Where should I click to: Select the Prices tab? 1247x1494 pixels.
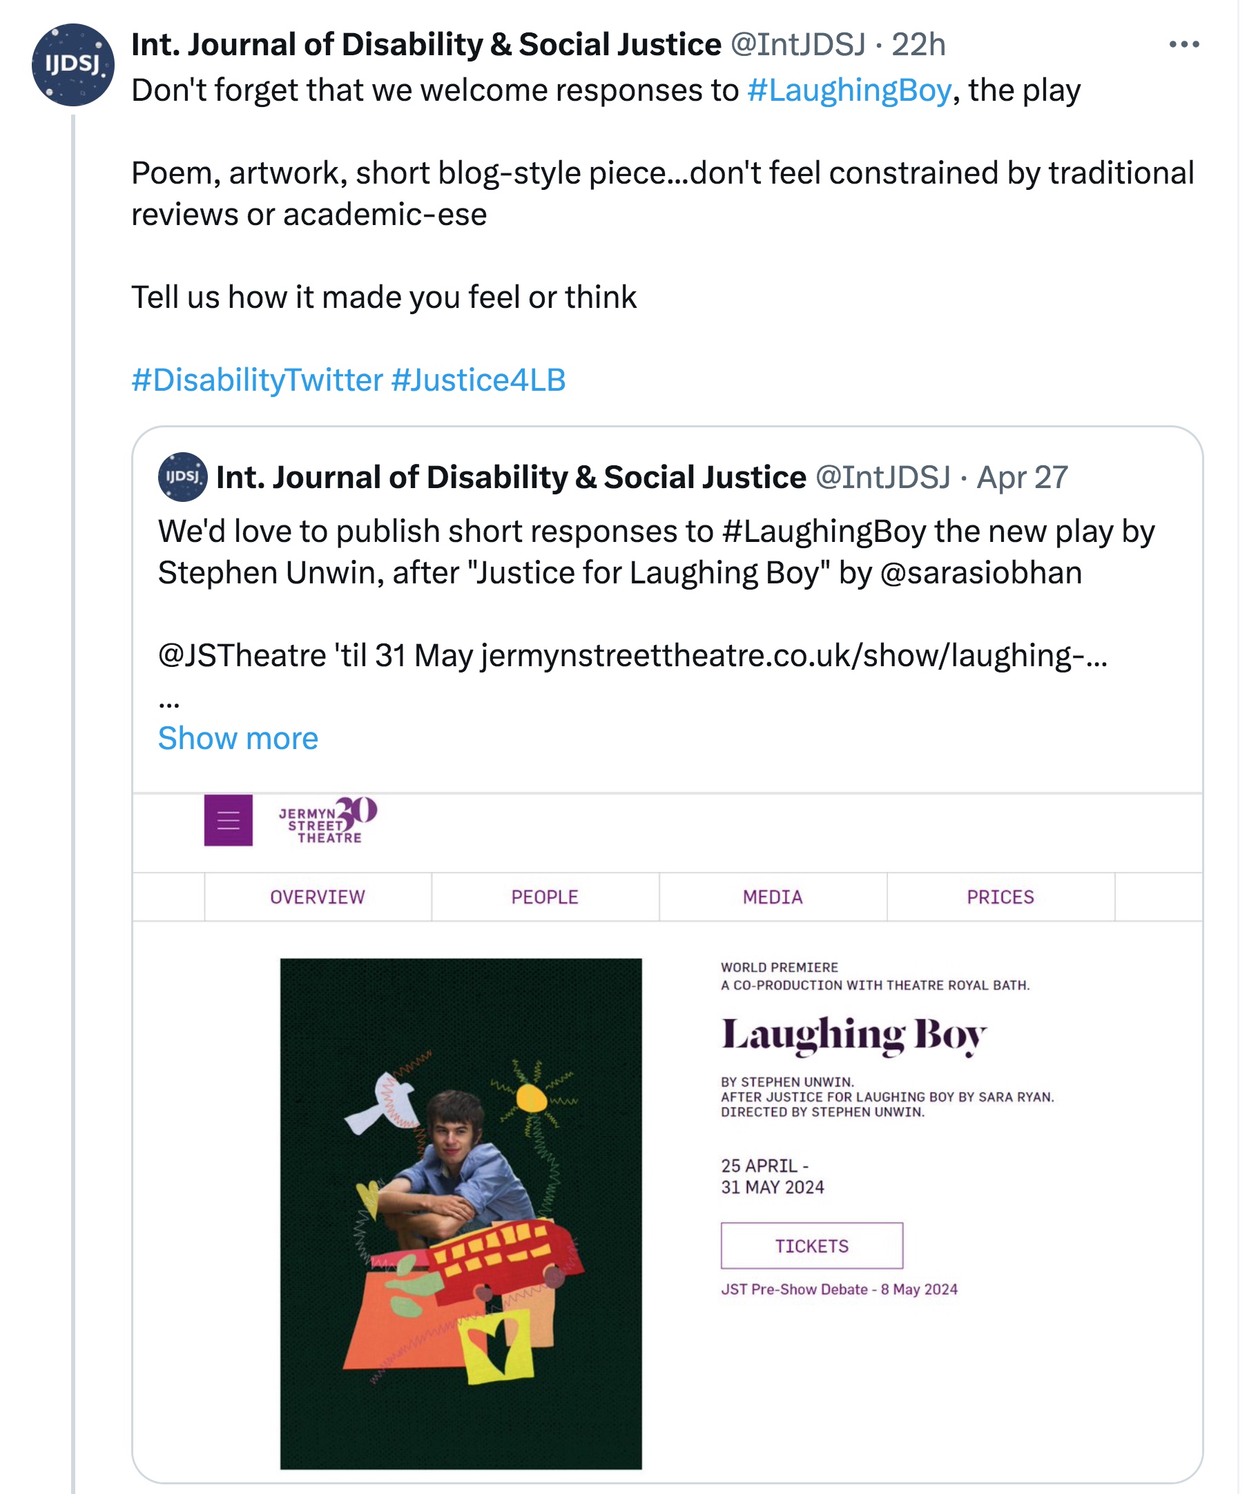tap(1000, 897)
